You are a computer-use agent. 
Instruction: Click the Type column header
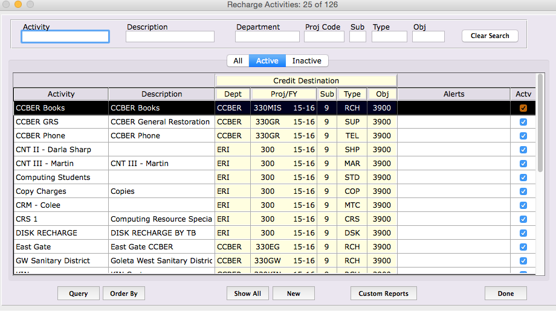(x=352, y=94)
